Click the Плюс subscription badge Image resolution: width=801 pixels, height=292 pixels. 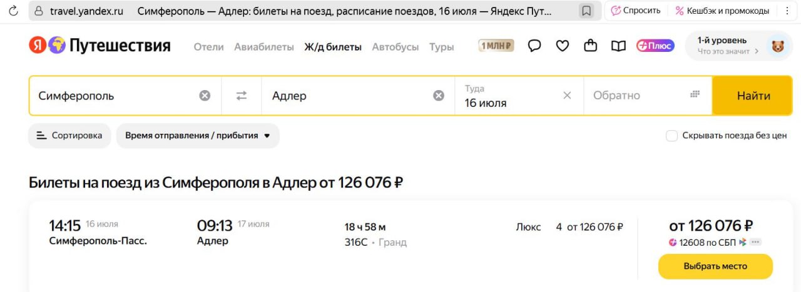[x=655, y=46]
